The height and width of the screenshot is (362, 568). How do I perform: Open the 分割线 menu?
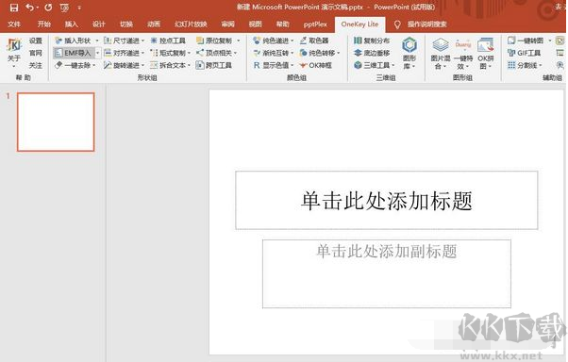click(x=525, y=65)
